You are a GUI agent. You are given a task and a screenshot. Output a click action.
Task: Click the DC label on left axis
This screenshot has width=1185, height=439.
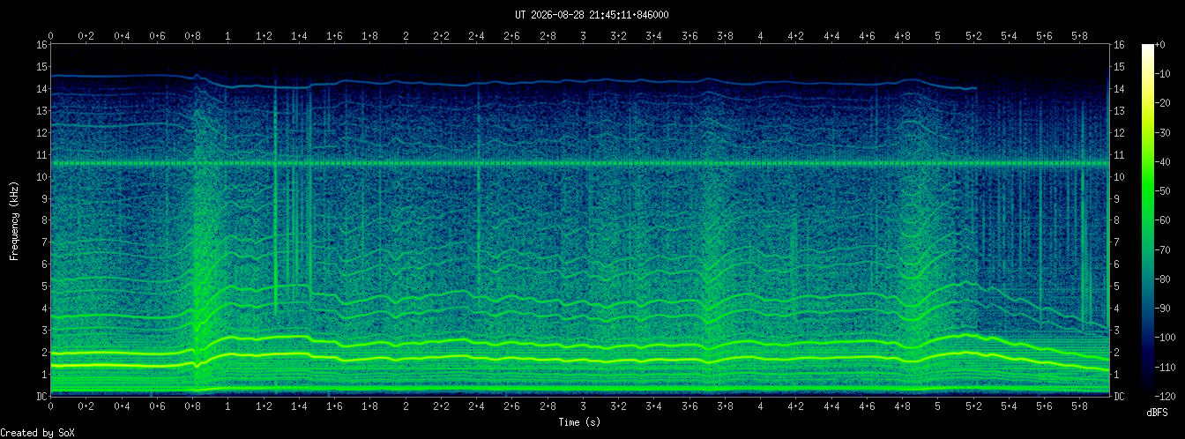pyautogui.click(x=41, y=396)
